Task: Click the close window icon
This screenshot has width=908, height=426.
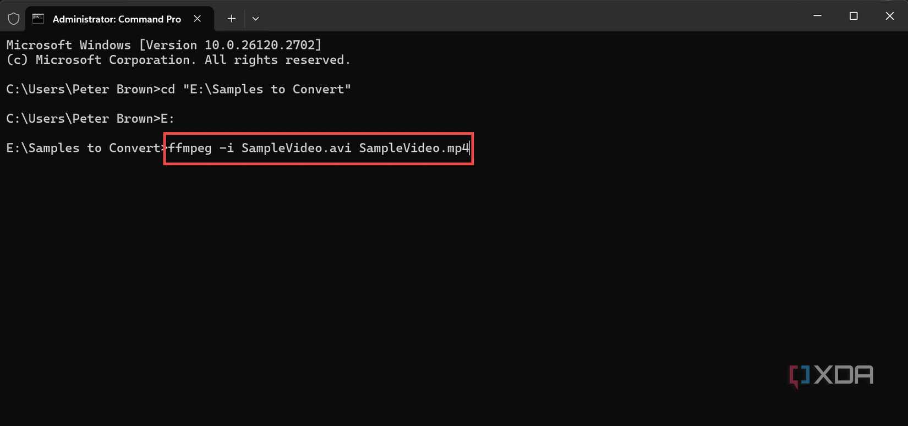Action: coord(890,16)
